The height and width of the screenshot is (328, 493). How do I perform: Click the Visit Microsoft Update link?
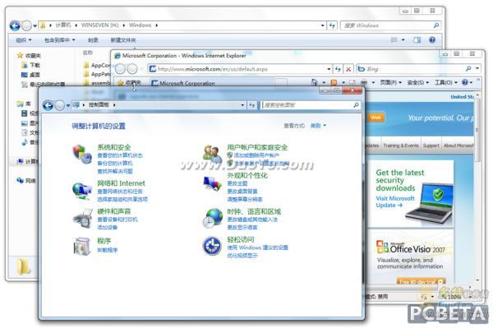click(x=395, y=201)
